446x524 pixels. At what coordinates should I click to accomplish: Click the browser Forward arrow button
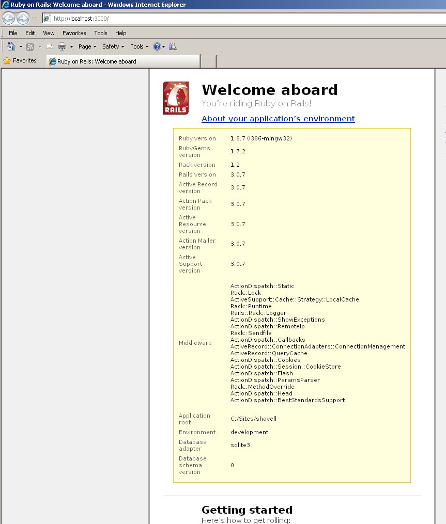click(x=23, y=19)
